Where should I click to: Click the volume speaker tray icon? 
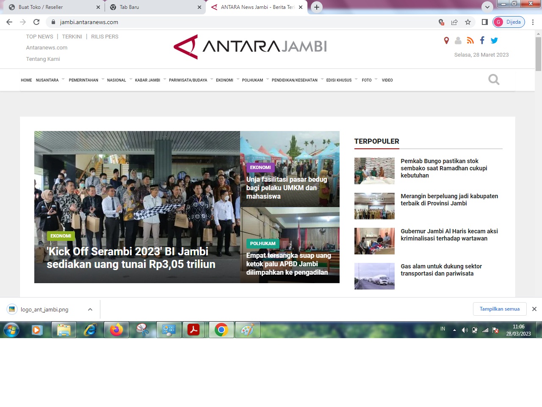point(465,330)
